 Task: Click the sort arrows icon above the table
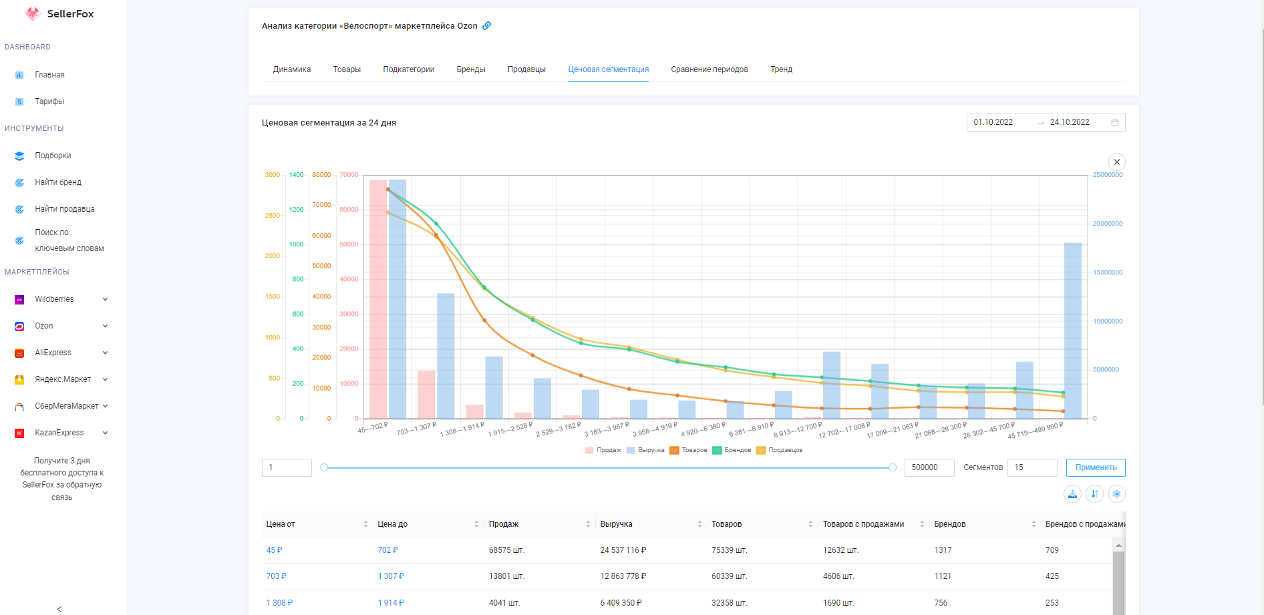[x=1094, y=494]
